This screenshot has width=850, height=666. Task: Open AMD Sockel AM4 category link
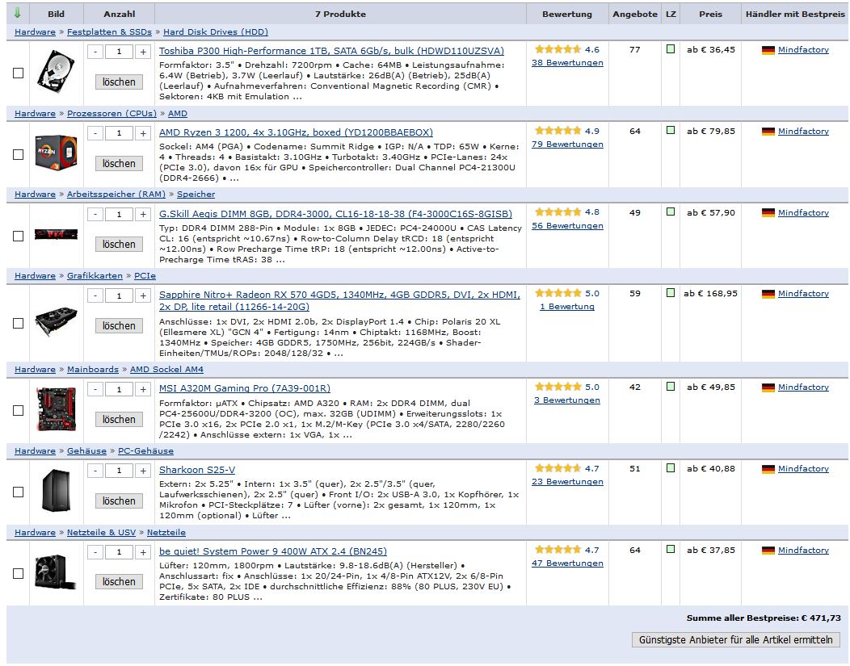click(166, 369)
